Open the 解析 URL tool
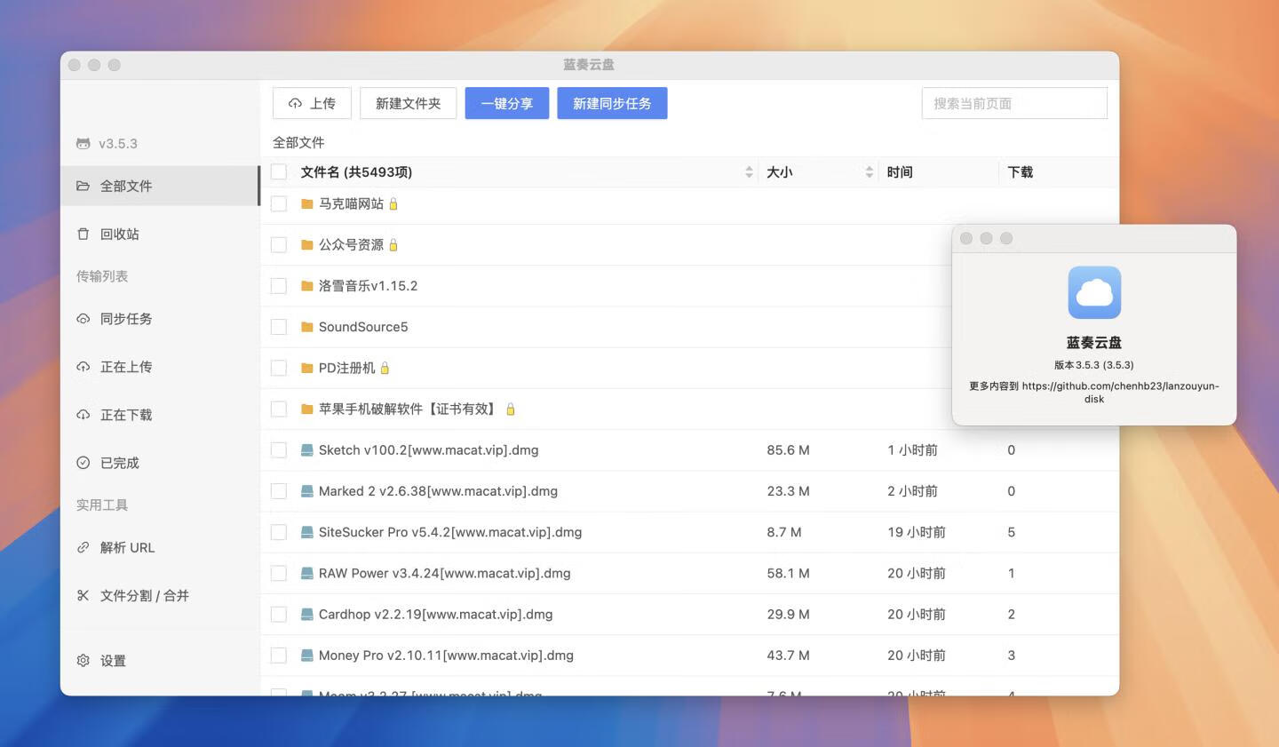Screen dimensions: 1279x747 pyautogui.click(x=160, y=547)
